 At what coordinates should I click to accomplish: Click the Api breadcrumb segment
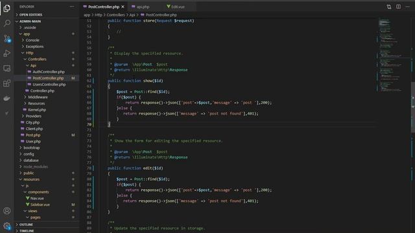132,15
